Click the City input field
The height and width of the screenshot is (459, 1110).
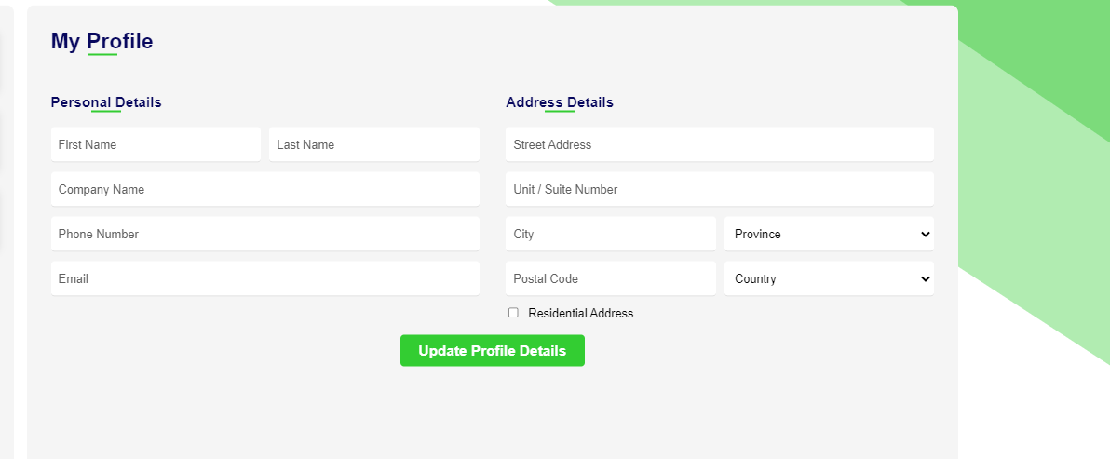[x=611, y=234]
